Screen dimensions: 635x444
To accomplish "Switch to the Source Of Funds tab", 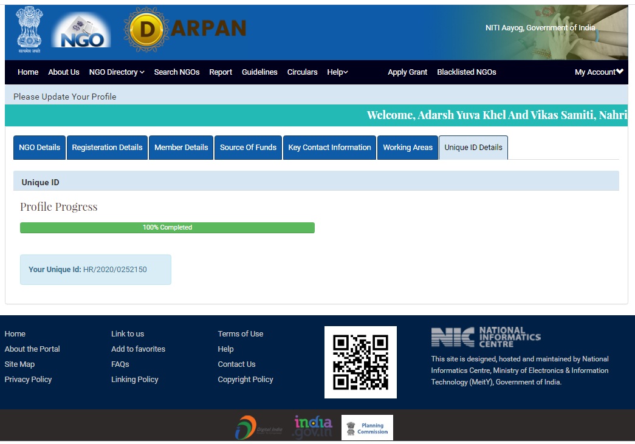I will pos(248,147).
